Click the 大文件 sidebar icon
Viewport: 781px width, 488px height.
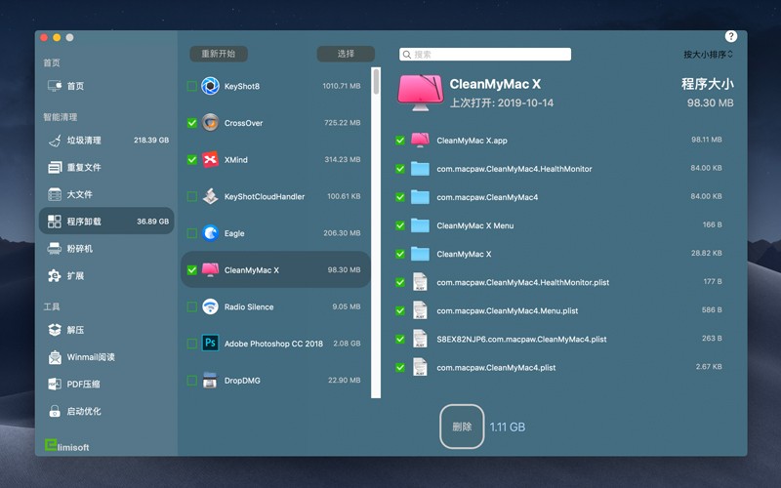point(55,194)
